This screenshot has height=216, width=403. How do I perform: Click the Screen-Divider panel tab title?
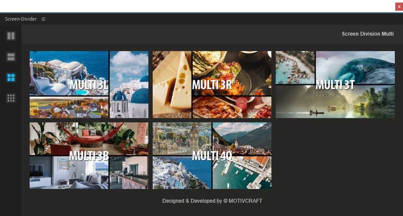tap(21, 19)
